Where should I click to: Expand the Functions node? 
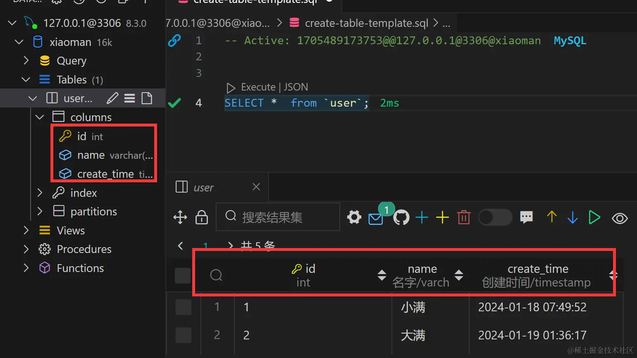(x=26, y=268)
